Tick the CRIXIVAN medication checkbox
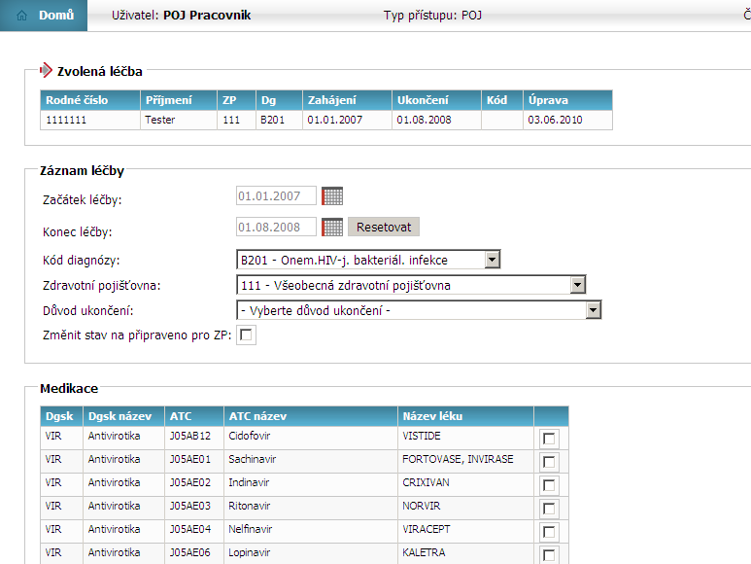751x564 pixels. 550,485
